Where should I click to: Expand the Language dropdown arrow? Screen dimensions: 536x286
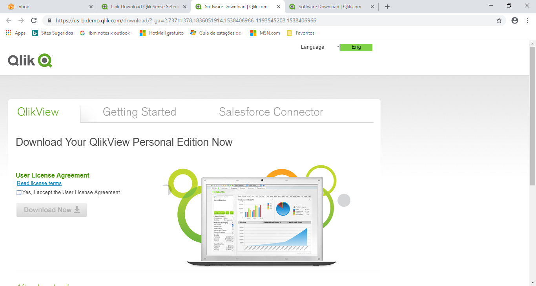[x=338, y=47]
